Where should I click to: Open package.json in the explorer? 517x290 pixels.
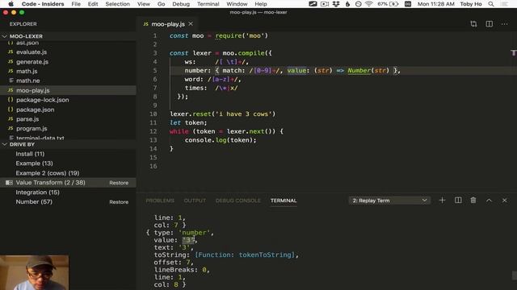click(x=36, y=110)
